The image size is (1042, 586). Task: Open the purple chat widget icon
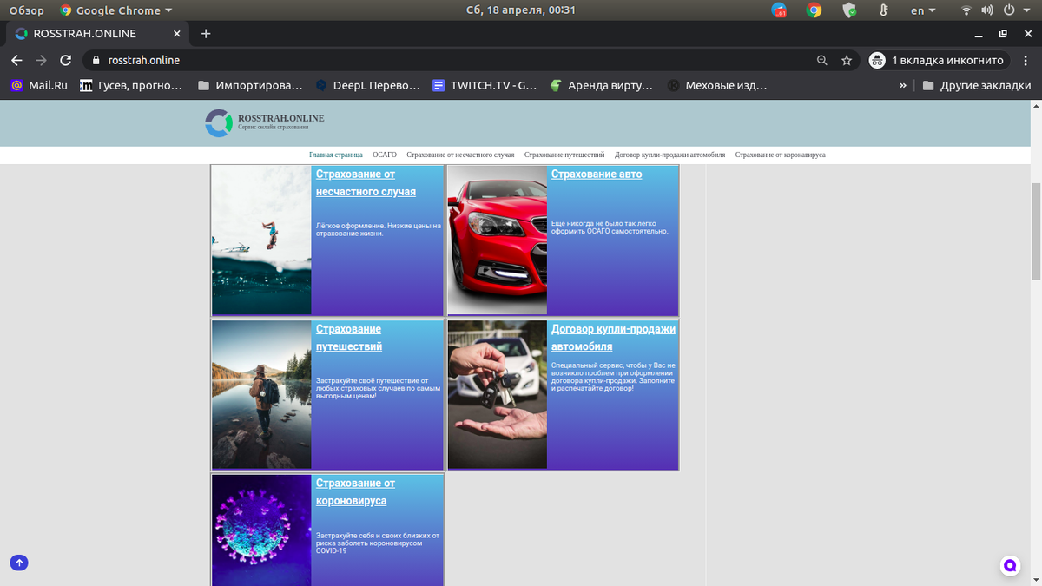click(x=1010, y=565)
